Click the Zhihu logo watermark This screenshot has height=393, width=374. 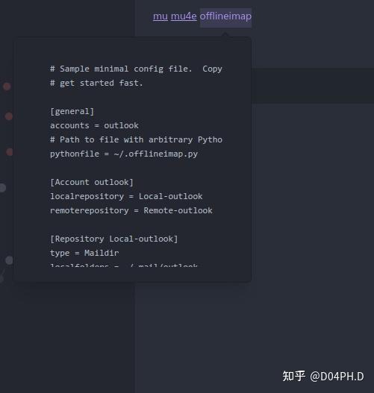pos(293,376)
